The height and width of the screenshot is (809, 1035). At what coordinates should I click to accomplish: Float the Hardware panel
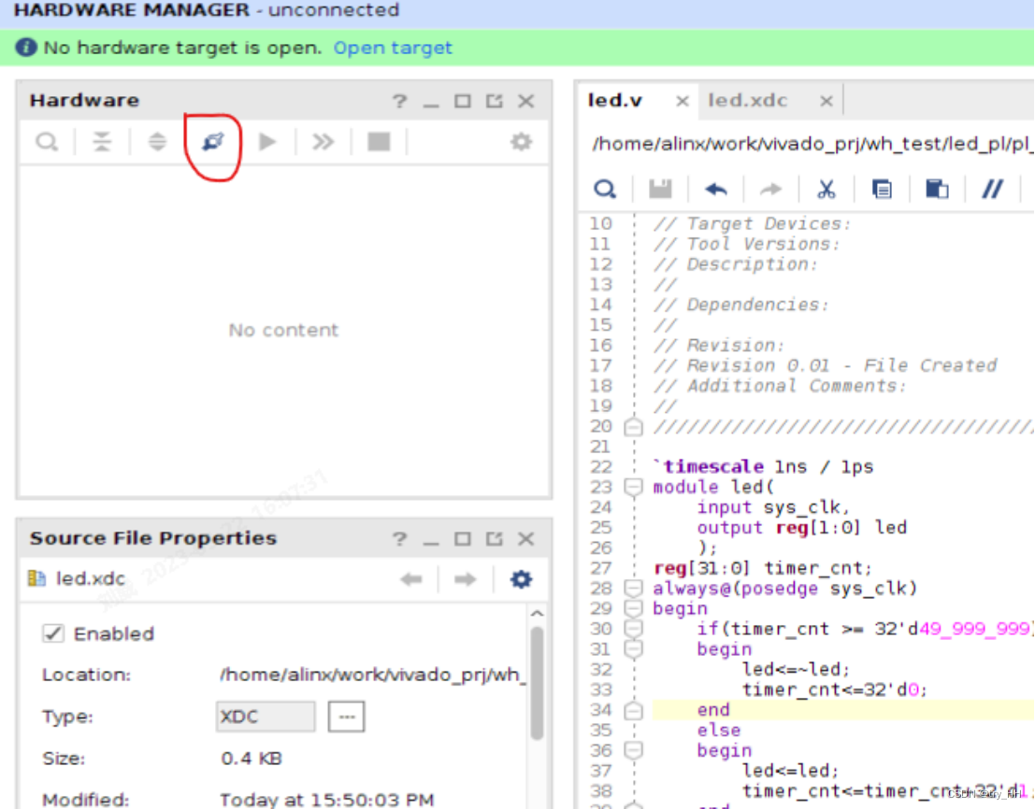(x=495, y=101)
